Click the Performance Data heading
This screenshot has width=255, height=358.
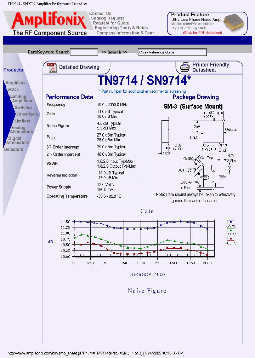(x=69, y=97)
